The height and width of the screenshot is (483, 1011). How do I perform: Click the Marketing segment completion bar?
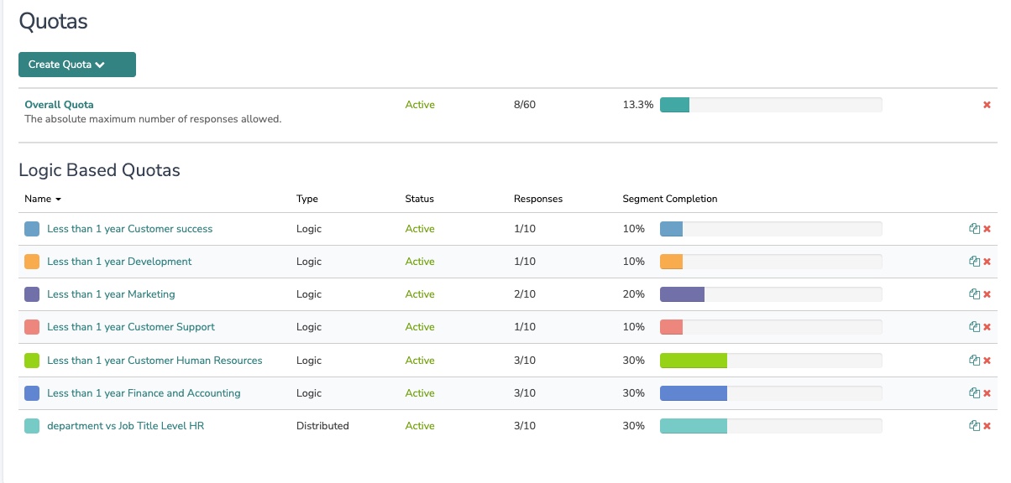770,294
